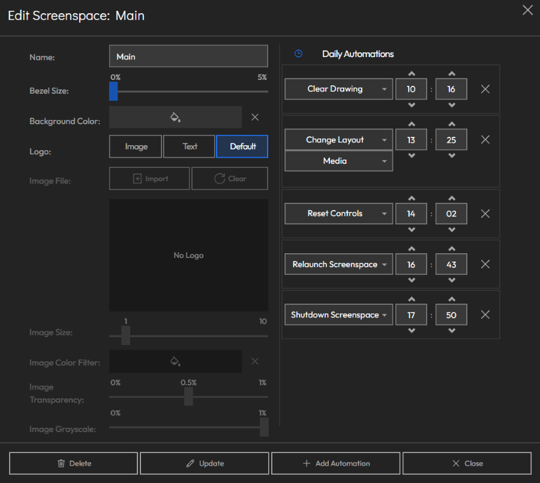Open the Relaunch Screenspace action dropdown
The width and height of the screenshot is (540, 483).
click(338, 264)
